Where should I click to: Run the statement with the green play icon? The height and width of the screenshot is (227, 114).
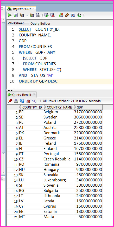[x=10, y=15]
